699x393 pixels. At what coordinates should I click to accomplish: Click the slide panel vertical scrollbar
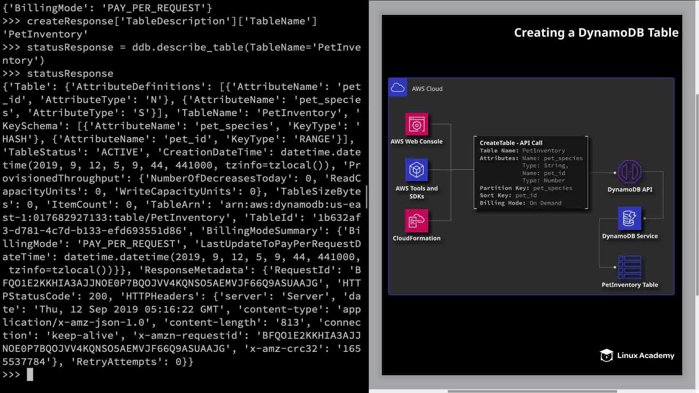697,195
